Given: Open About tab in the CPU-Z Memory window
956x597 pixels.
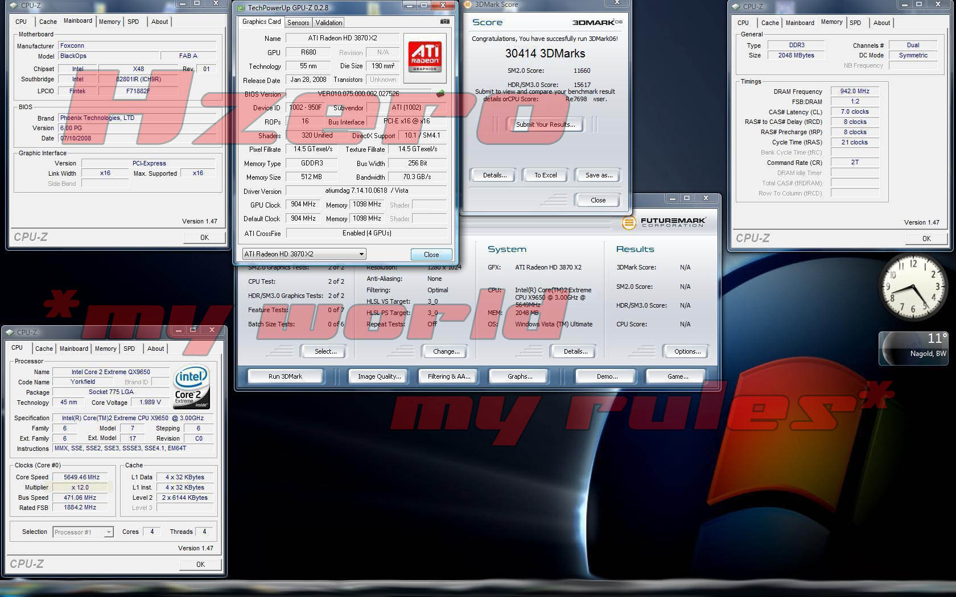Looking at the screenshot, I should pyautogui.click(x=881, y=23).
